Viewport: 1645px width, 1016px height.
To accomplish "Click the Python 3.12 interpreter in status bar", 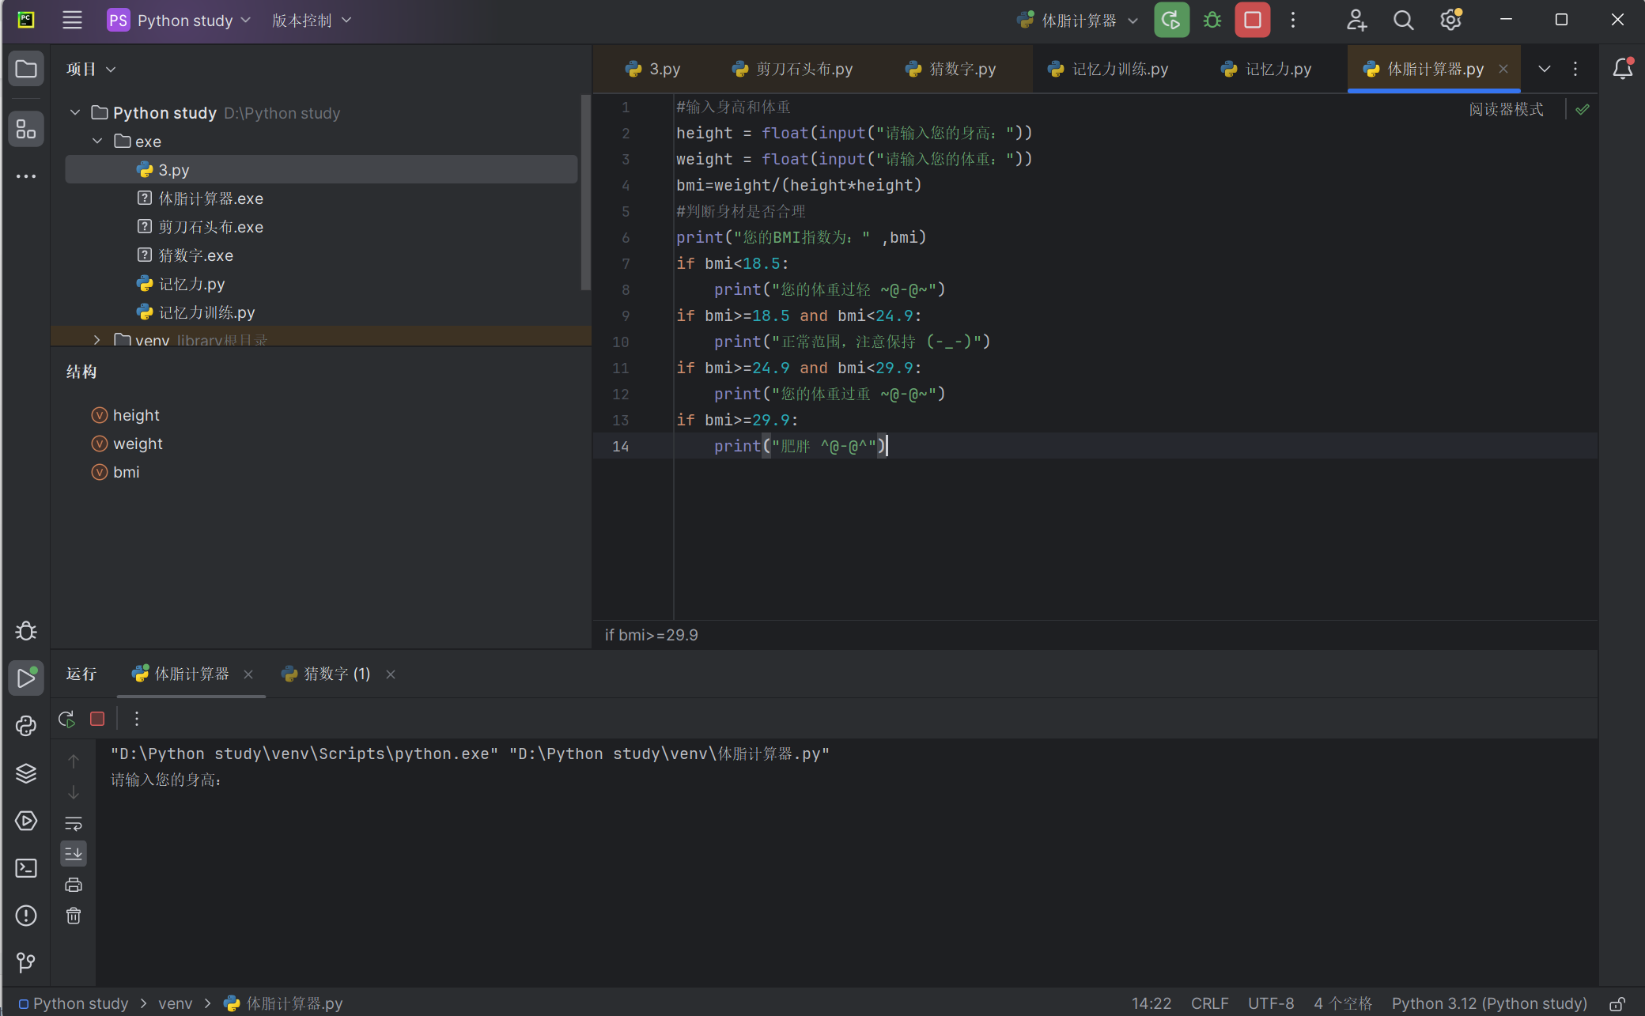I will click(1489, 1003).
